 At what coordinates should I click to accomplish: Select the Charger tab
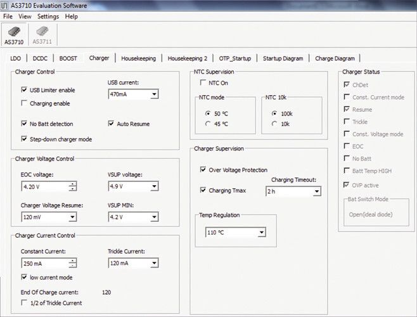[x=99, y=58]
